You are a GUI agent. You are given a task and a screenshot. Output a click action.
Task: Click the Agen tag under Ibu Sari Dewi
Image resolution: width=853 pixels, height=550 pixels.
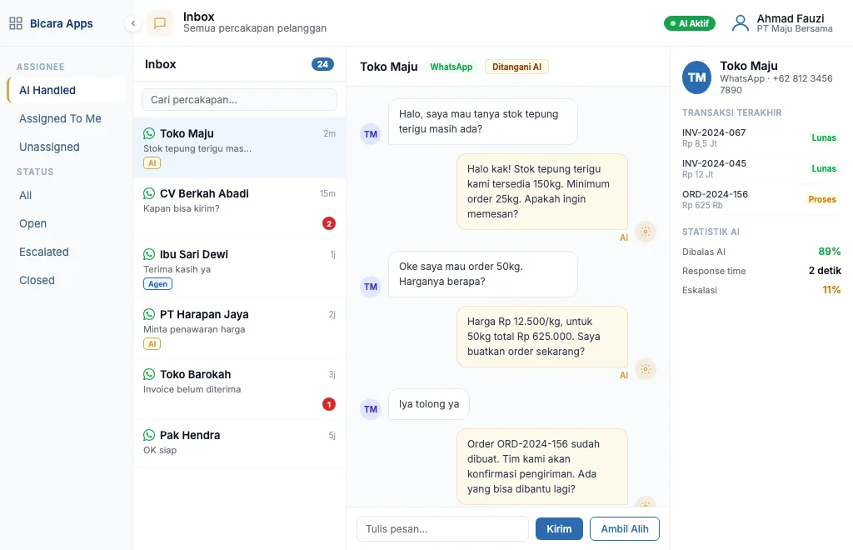coord(157,284)
